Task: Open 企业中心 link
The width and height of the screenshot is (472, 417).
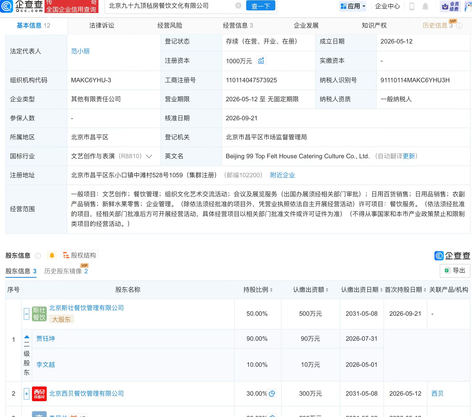Action: [x=387, y=6]
